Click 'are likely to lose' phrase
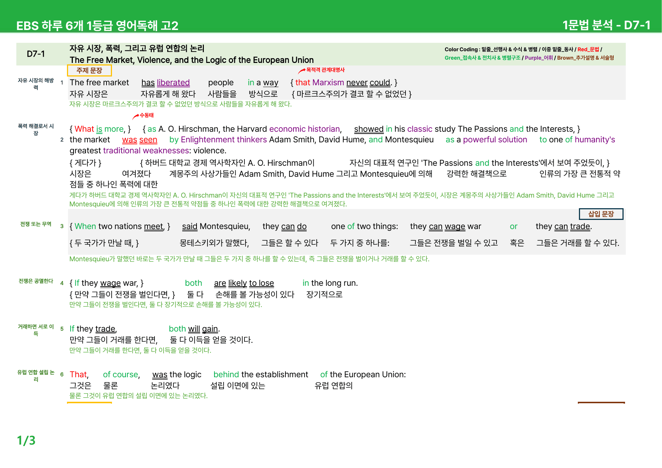The image size is (662, 468). [244, 283]
